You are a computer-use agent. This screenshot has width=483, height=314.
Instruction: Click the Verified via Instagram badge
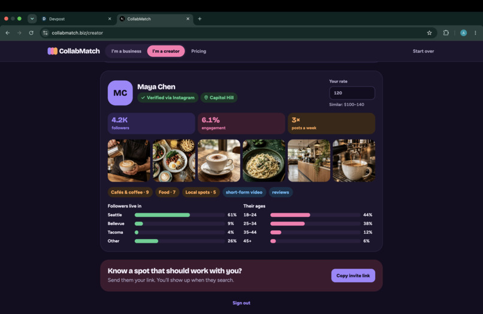coord(168,98)
